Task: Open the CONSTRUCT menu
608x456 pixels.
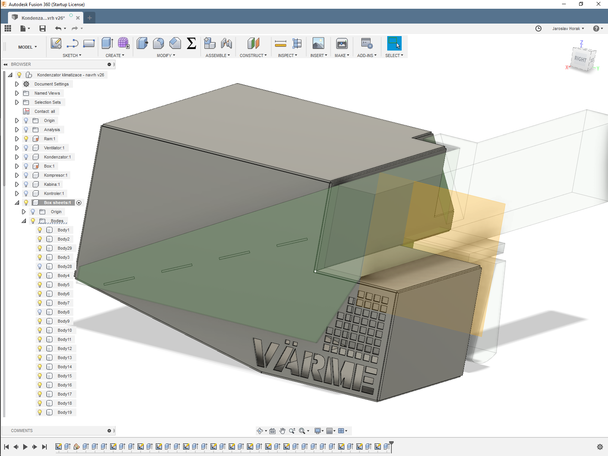Action: click(x=253, y=55)
